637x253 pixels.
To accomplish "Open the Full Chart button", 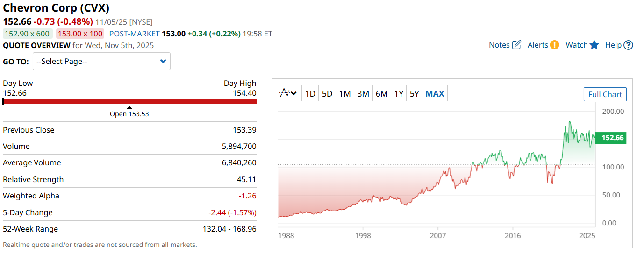I will click(x=605, y=94).
